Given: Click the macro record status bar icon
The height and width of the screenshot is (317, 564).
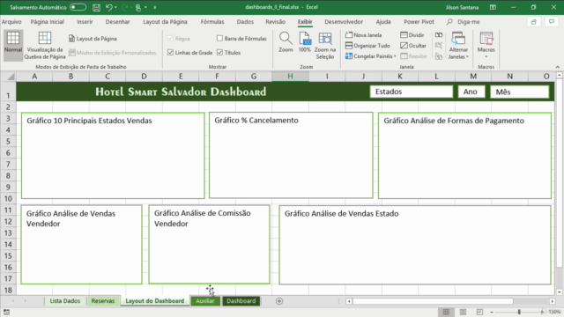Looking at the screenshot, I should point(6,312).
